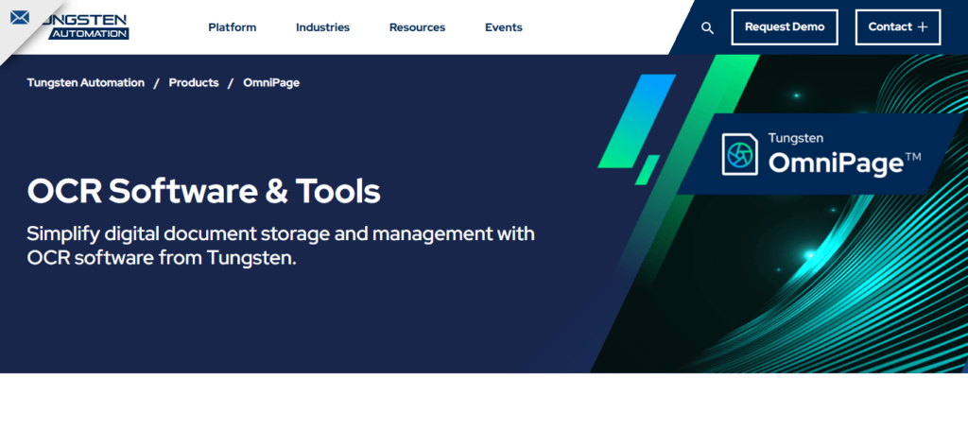Open the Tungsten Automation logo homepage
Viewport: 968px width, 430px height.
tap(85, 26)
